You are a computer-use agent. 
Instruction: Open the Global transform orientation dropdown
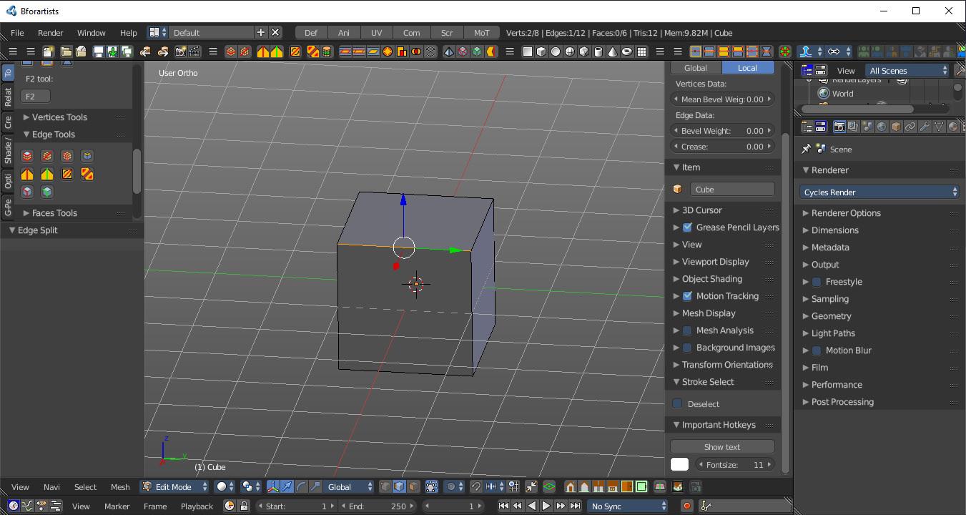point(350,486)
